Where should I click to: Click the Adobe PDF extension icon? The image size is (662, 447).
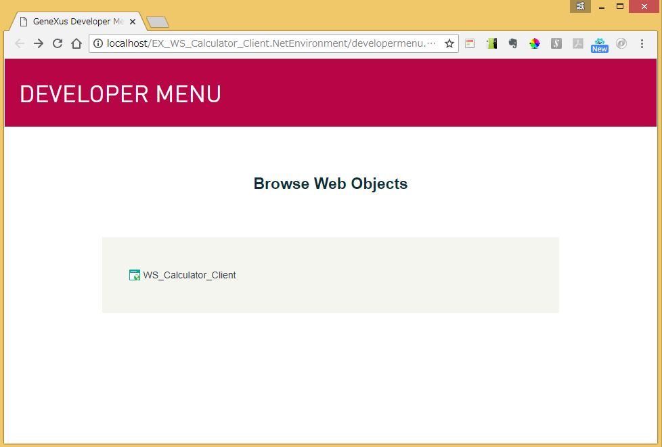pyautogui.click(x=577, y=43)
